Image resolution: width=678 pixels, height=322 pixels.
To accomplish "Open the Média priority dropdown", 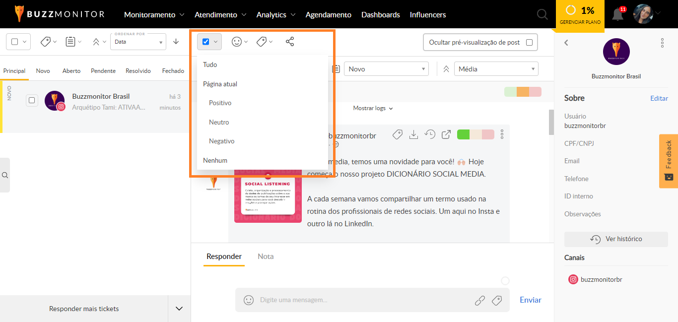I will point(496,69).
